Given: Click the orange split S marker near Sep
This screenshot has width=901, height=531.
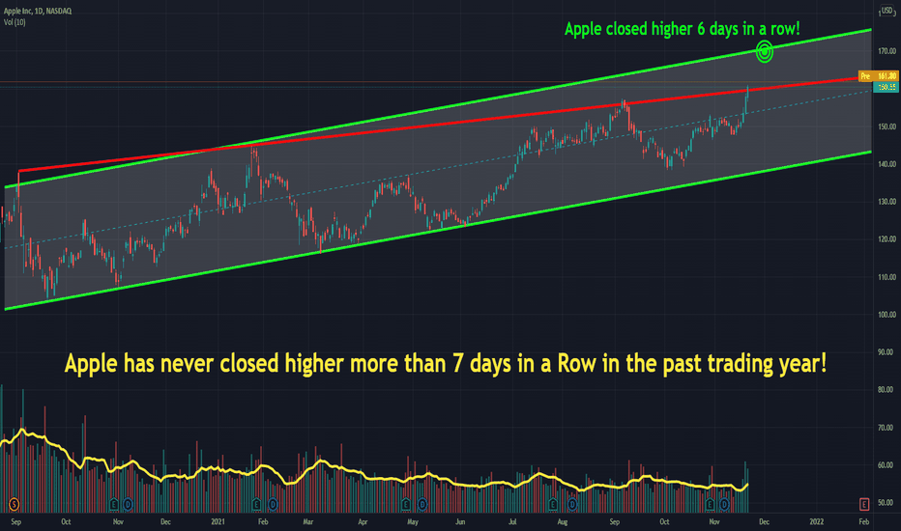Looking at the screenshot, I should click(14, 505).
